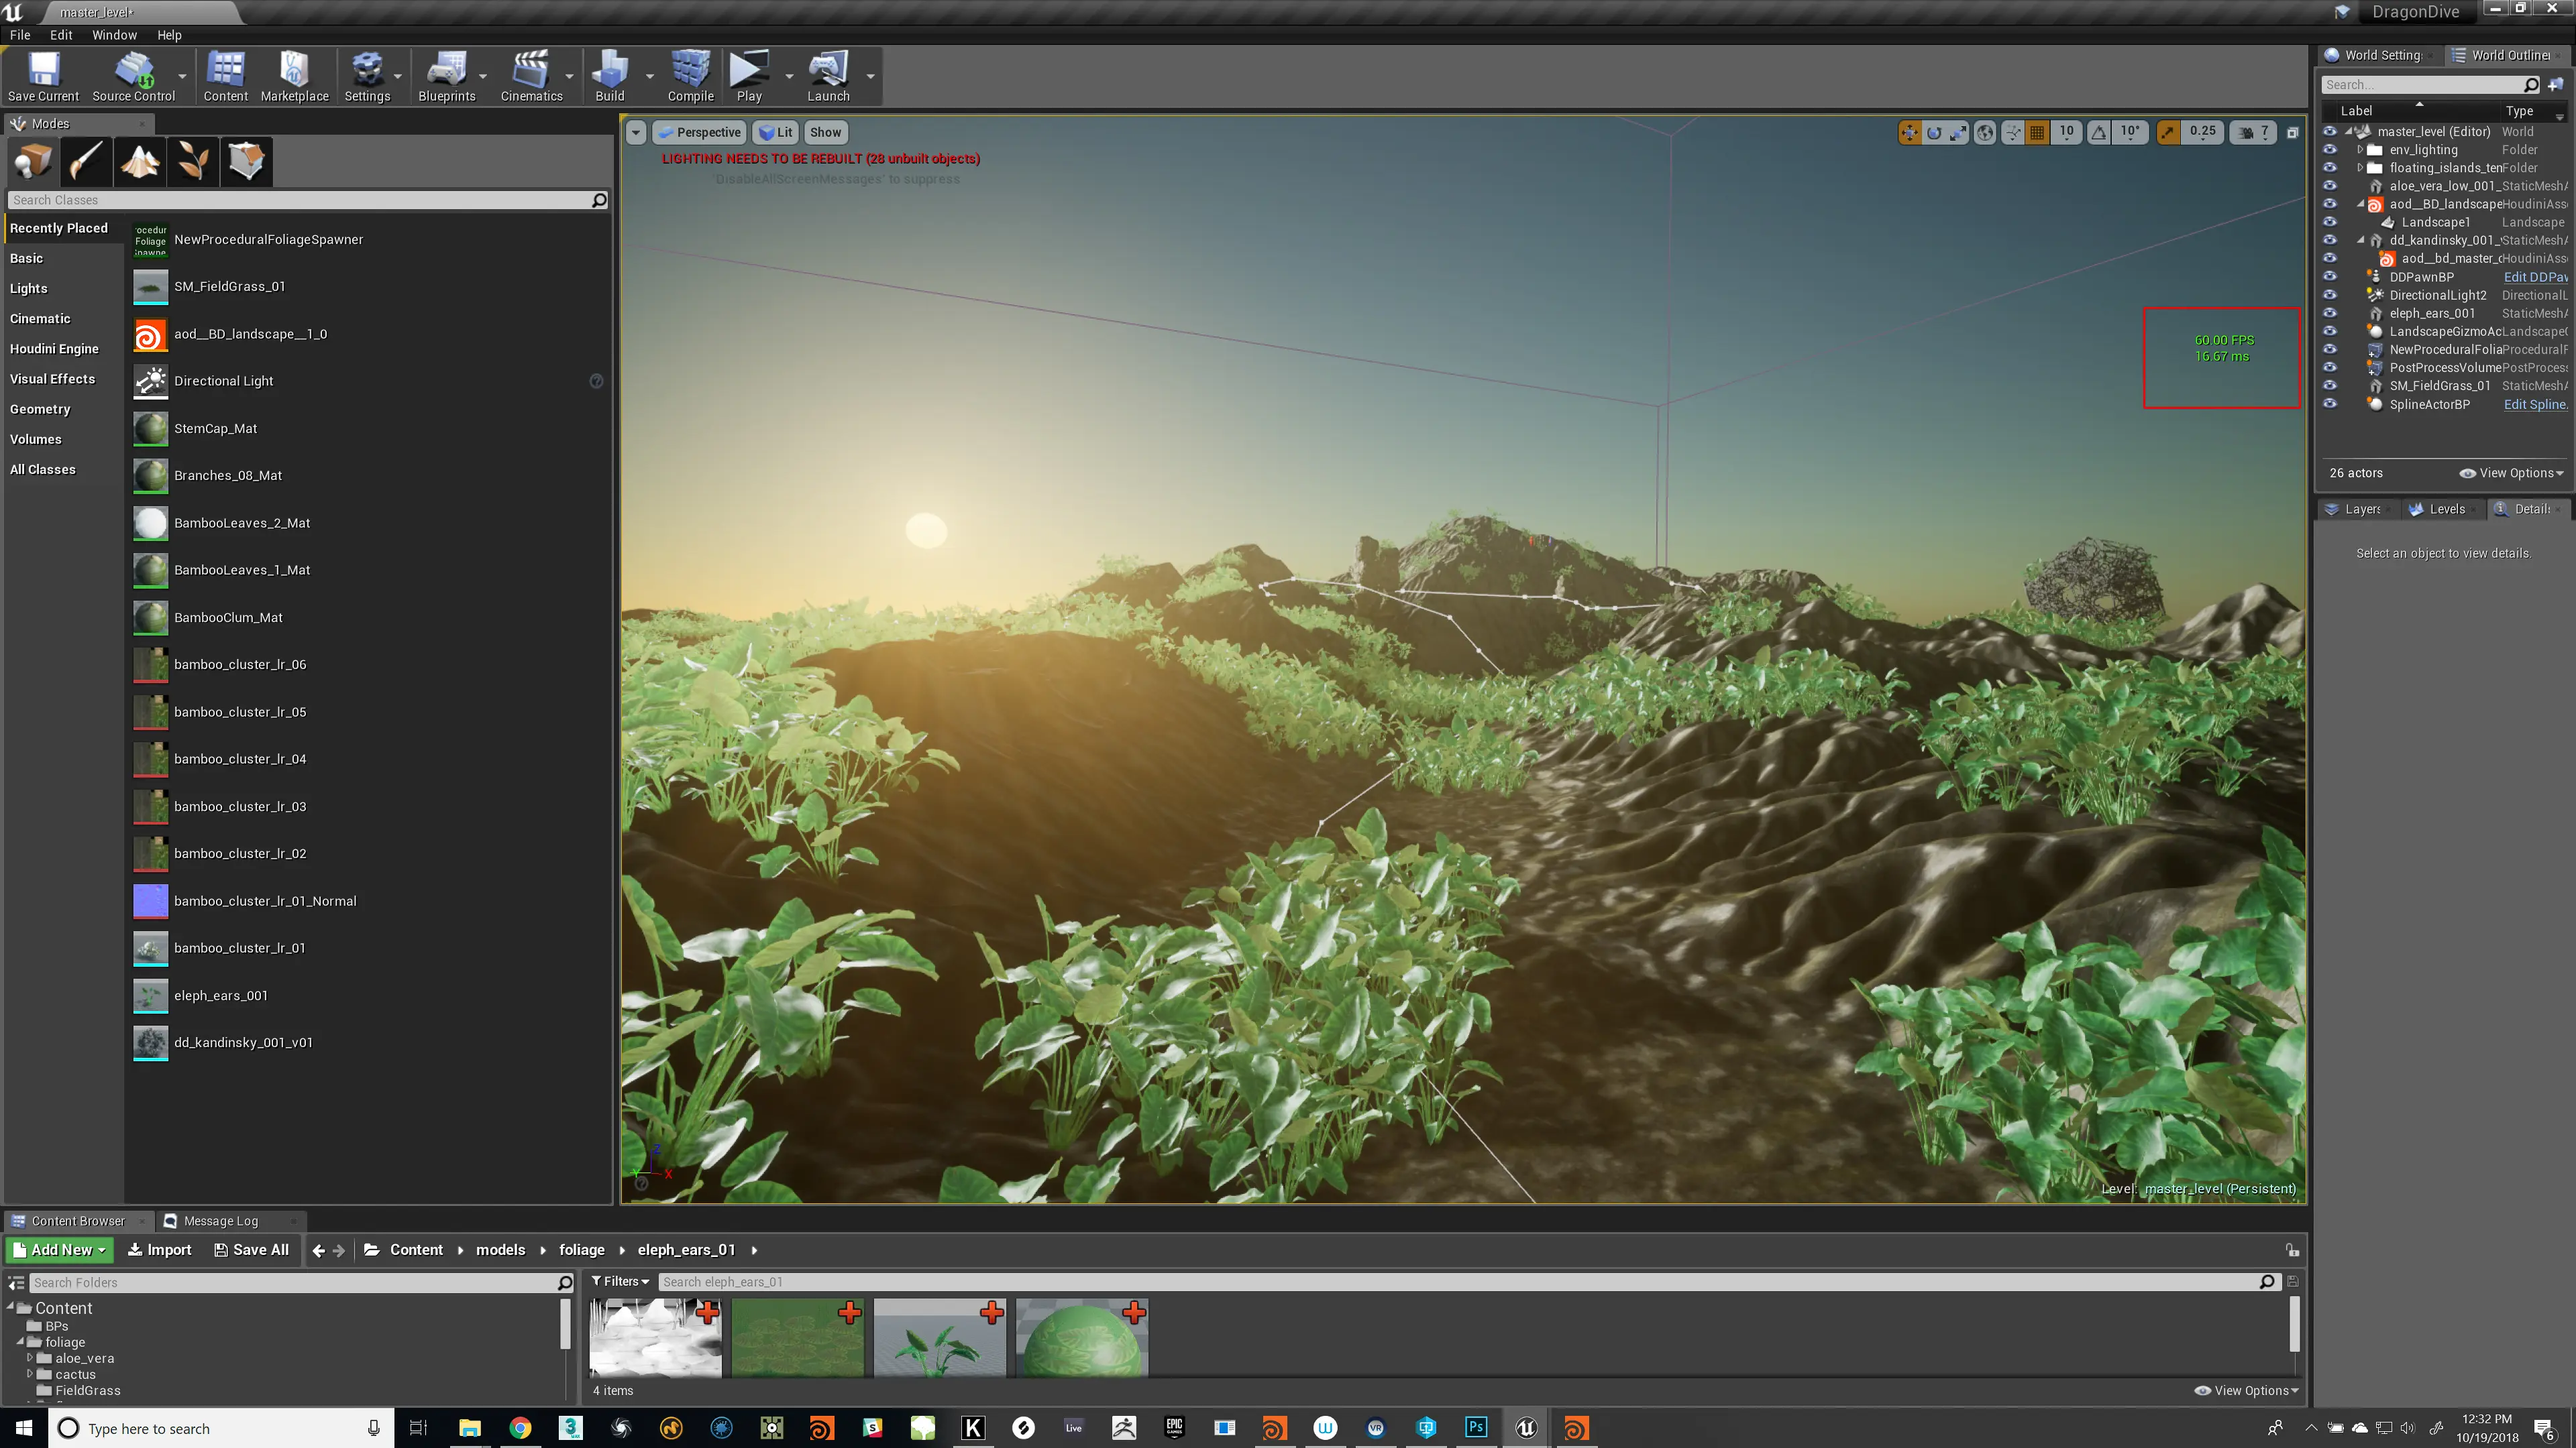This screenshot has height=1448, width=2576.
Task: Click Lit view mode button
Action: pos(775,132)
